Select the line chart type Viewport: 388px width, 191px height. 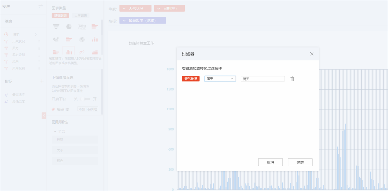(82, 52)
